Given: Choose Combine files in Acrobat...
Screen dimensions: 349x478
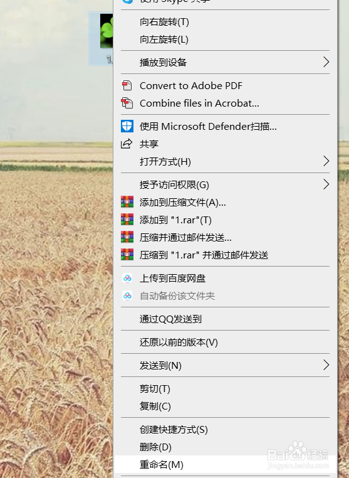Looking at the screenshot, I should (x=226, y=103).
